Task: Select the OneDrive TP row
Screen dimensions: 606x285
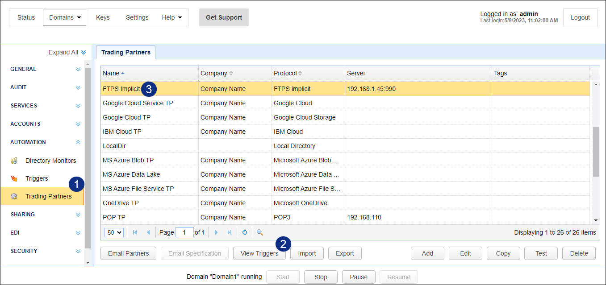Action: (x=345, y=203)
